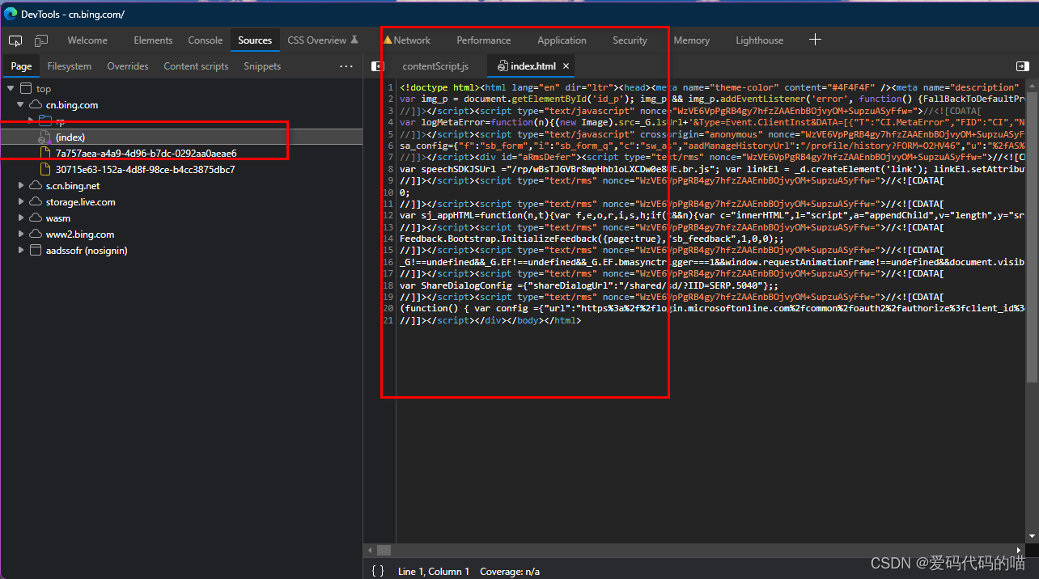Click the (index) document file icon
Image resolution: width=1039 pixels, height=579 pixels.
(45, 138)
